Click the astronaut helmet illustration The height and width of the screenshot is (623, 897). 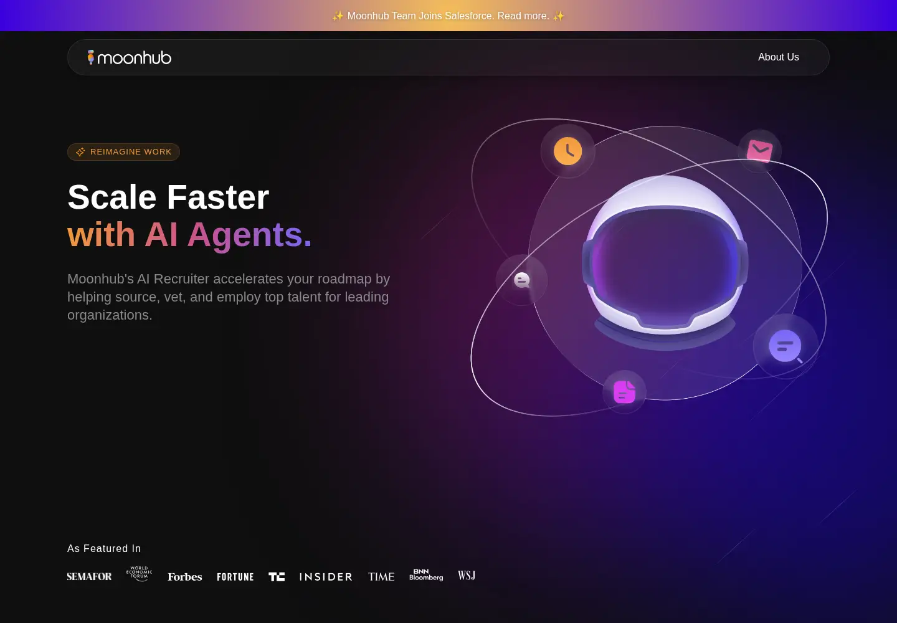tap(665, 262)
